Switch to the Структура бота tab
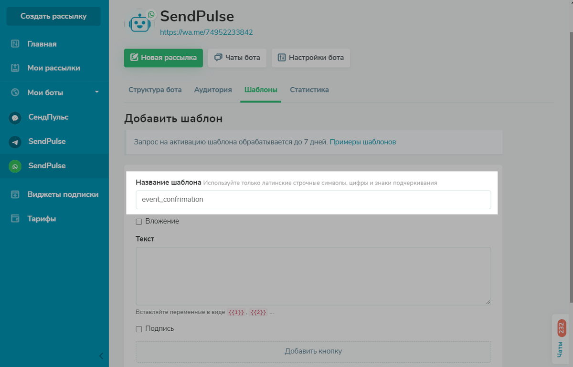The width and height of the screenshot is (573, 367). pyautogui.click(x=155, y=90)
